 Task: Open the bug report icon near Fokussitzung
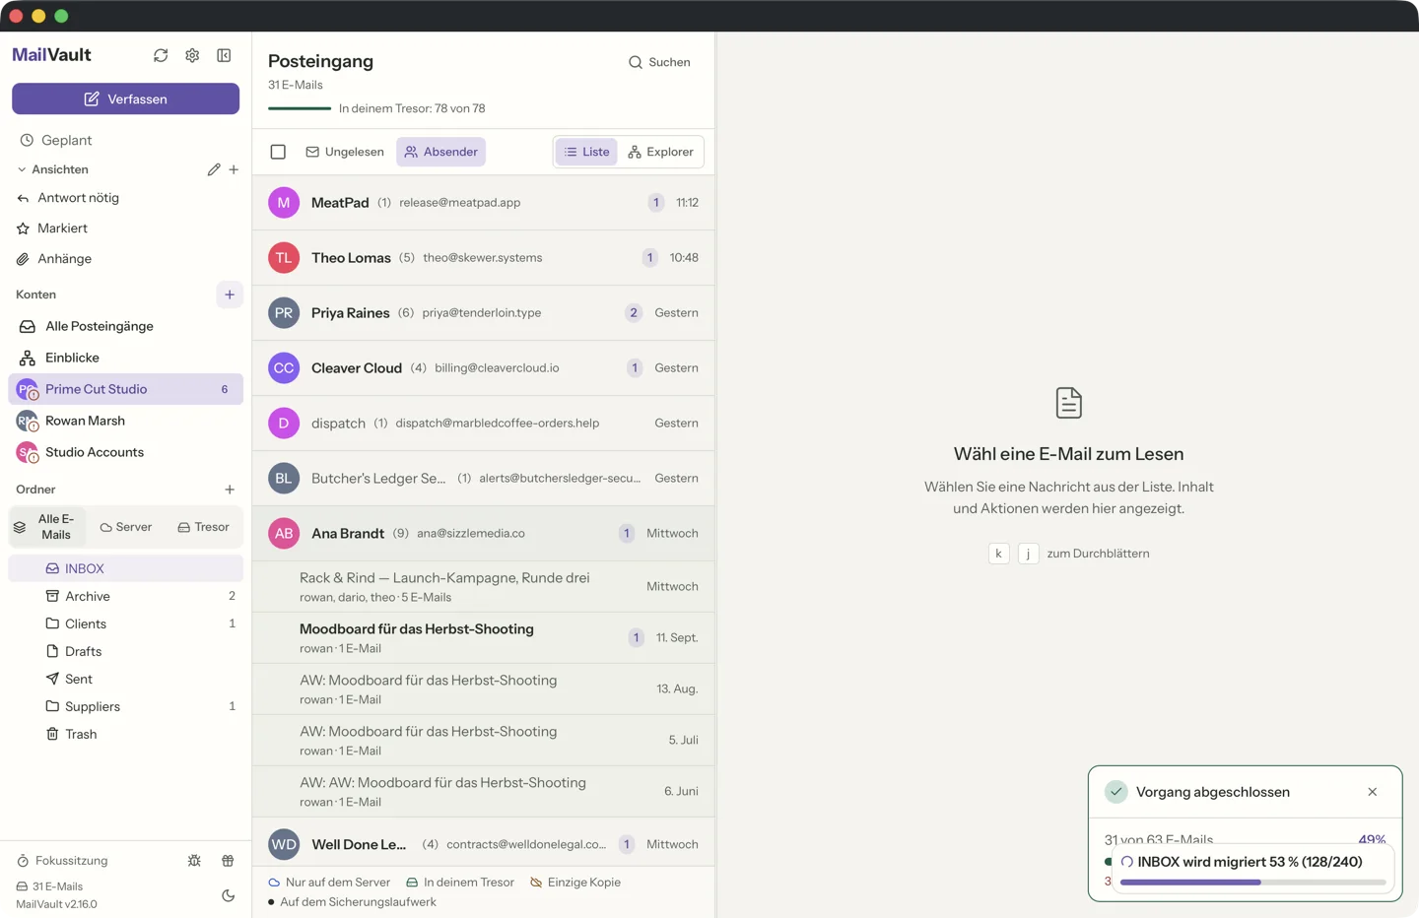coord(194,861)
